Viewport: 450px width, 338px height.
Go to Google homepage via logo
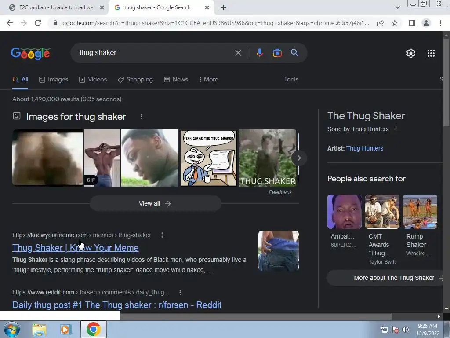click(x=31, y=53)
